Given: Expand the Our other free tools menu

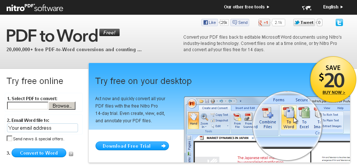Looking at the screenshot, I should (x=247, y=7).
